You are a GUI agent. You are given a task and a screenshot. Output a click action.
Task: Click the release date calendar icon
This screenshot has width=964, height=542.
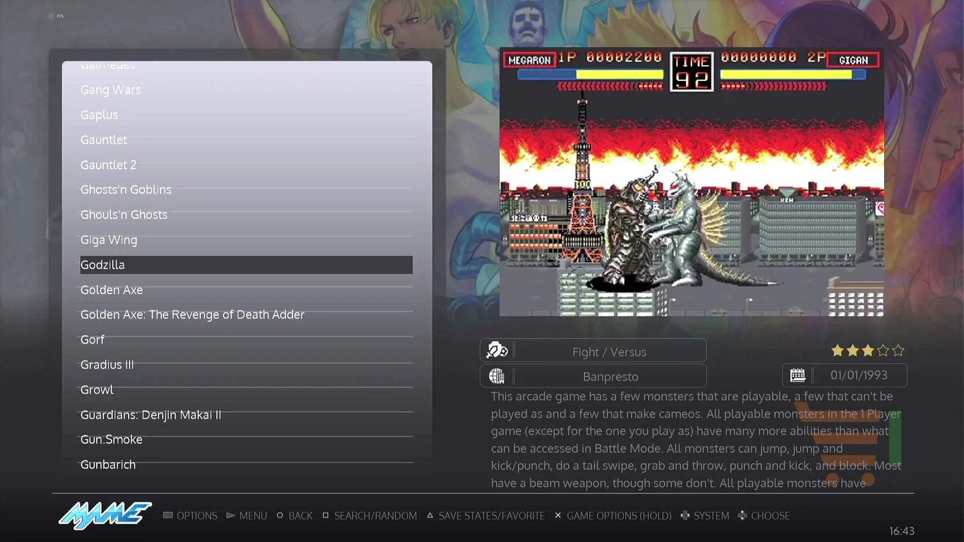[x=797, y=375]
